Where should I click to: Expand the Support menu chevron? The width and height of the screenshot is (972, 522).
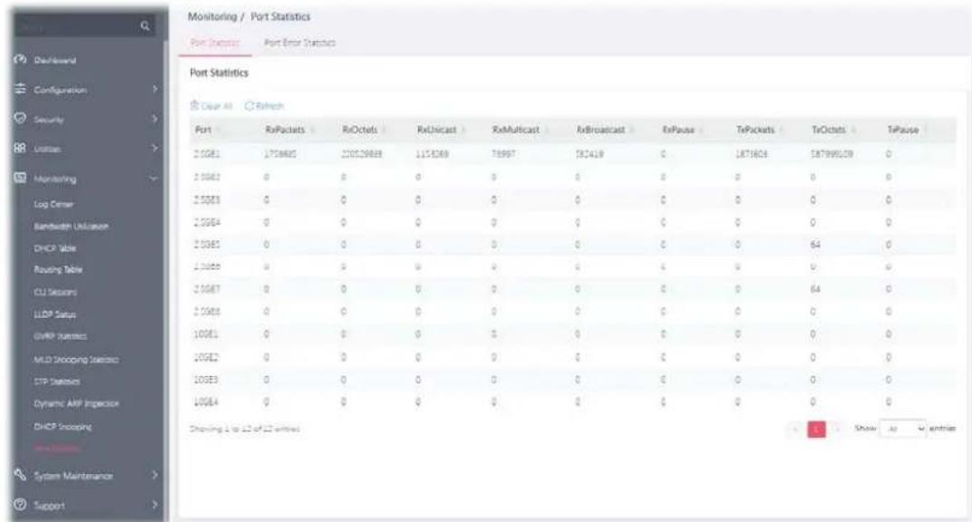point(154,505)
